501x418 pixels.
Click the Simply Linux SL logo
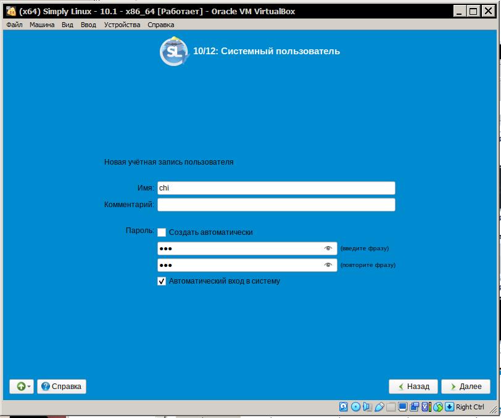(x=174, y=51)
